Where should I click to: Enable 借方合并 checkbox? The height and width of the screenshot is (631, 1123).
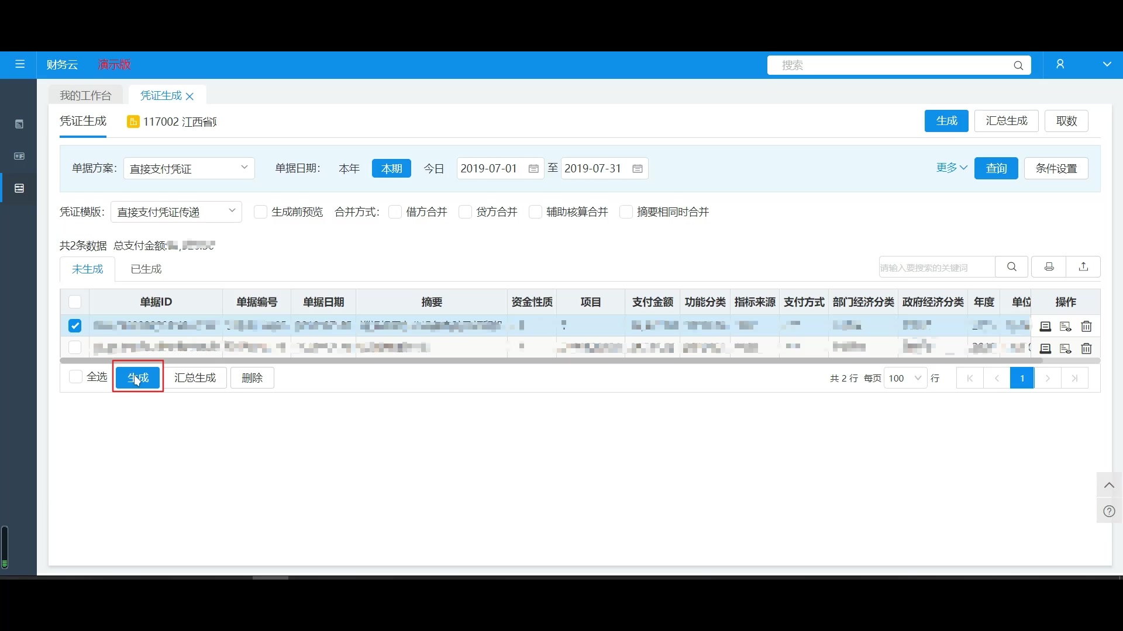click(395, 212)
